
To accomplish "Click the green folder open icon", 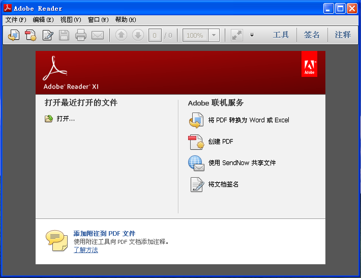I will tap(49, 119).
